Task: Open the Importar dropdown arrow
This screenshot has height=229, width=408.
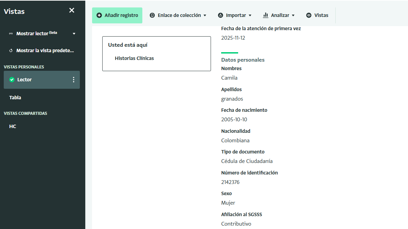Action: coord(250,16)
